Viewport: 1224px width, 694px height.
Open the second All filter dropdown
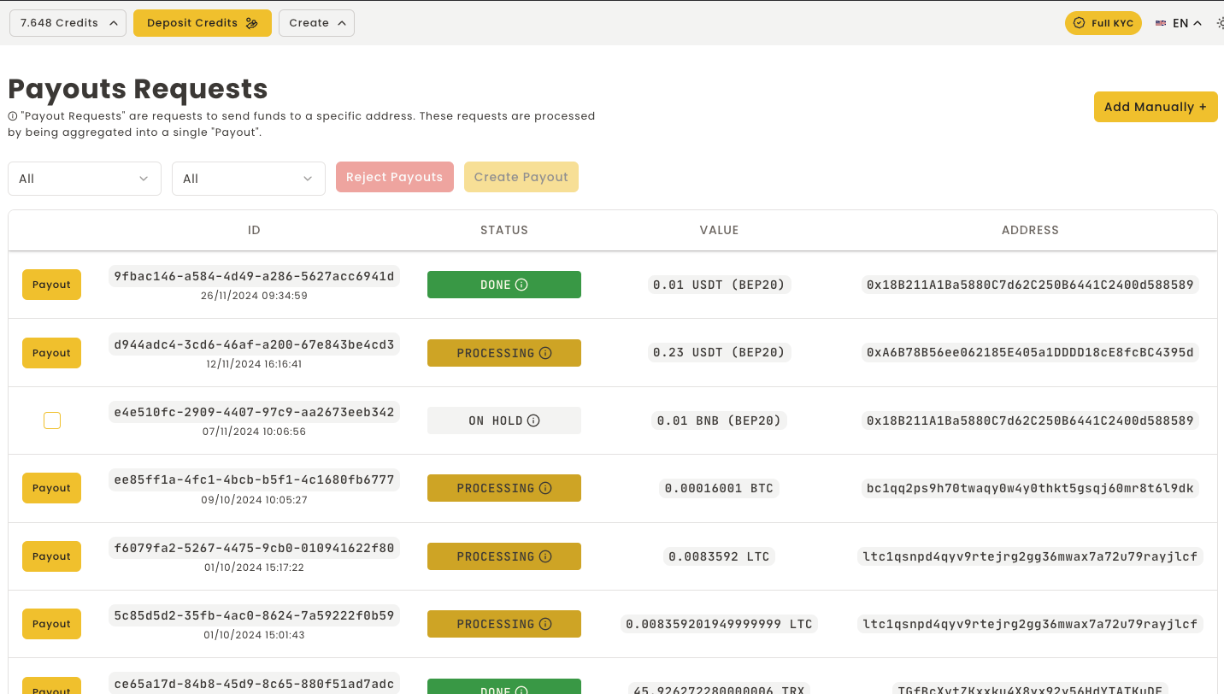click(249, 179)
